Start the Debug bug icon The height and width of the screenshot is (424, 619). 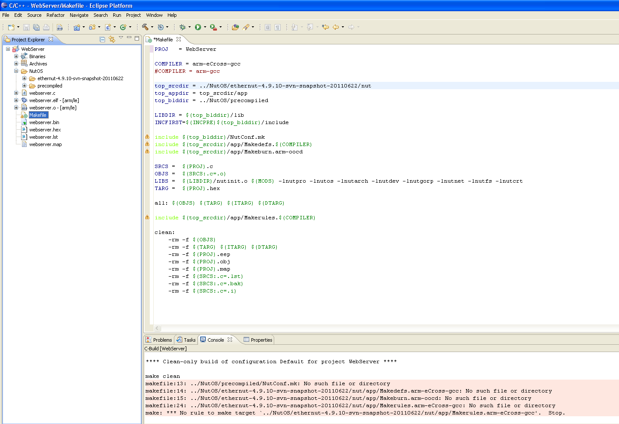[x=183, y=27]
